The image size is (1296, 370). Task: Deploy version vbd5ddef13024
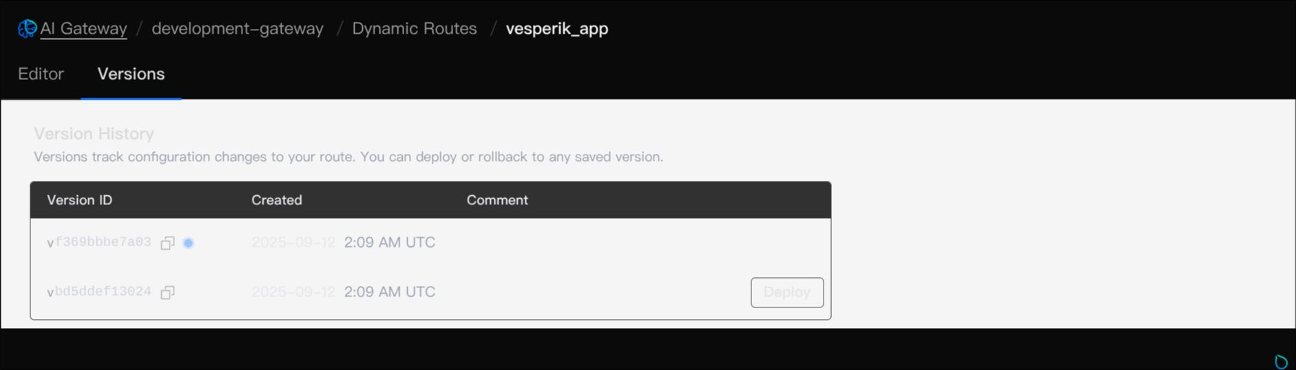point(787,292)
